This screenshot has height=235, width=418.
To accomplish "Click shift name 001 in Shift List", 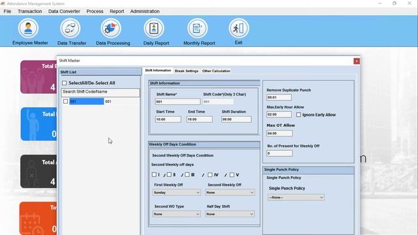I will (x=108, y=102).
